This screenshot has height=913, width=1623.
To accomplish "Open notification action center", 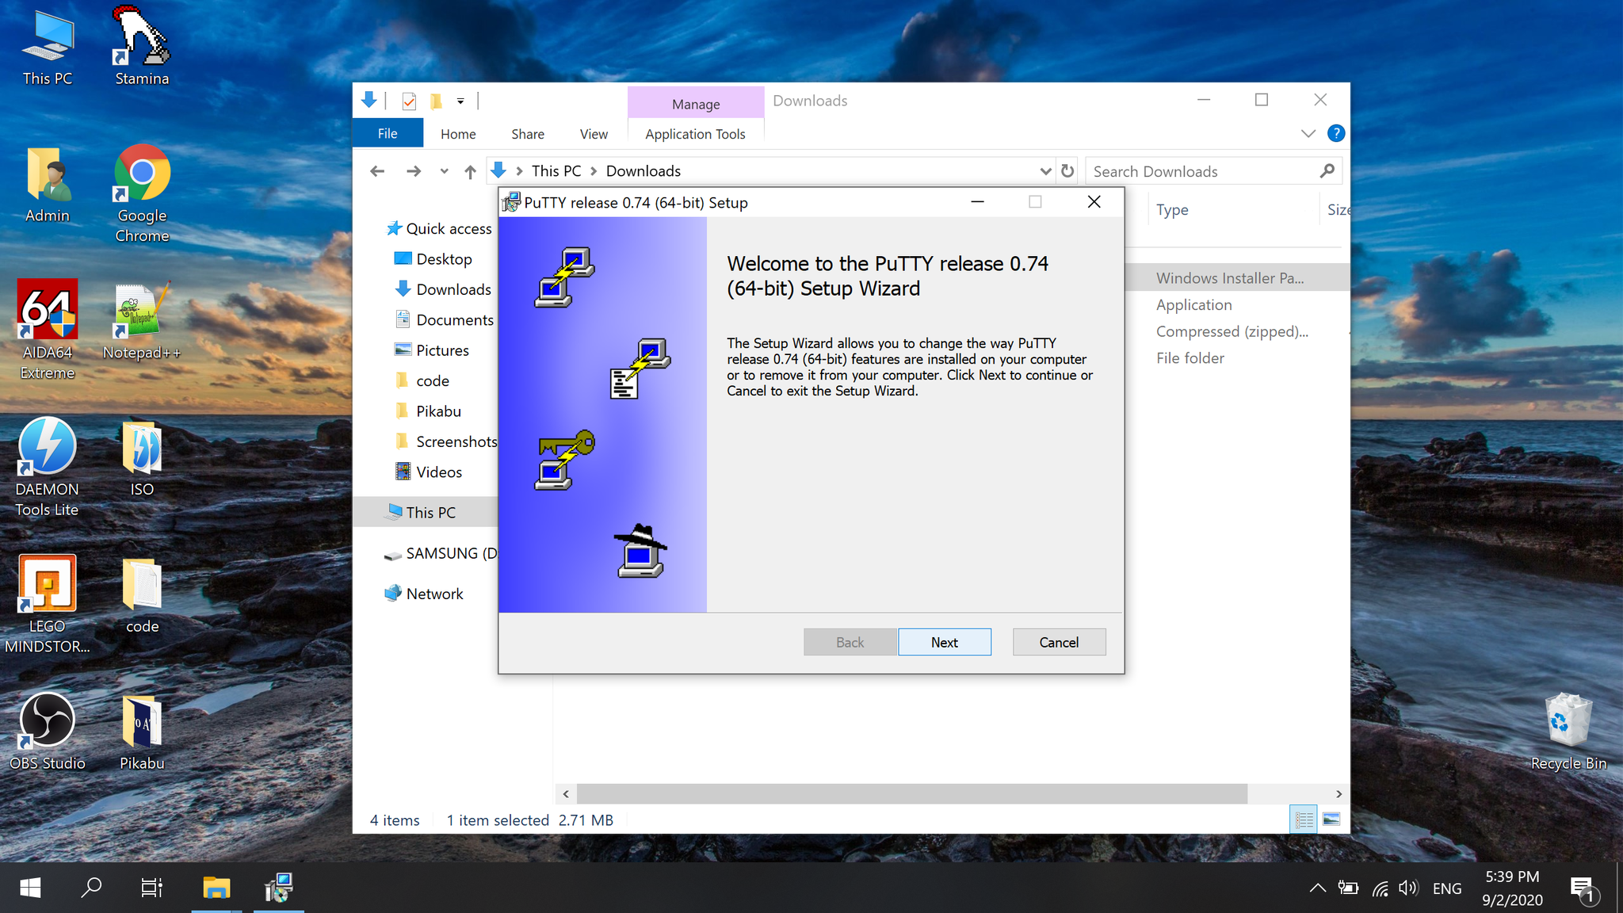I will pyautogui.click(x=1583, y=889).
